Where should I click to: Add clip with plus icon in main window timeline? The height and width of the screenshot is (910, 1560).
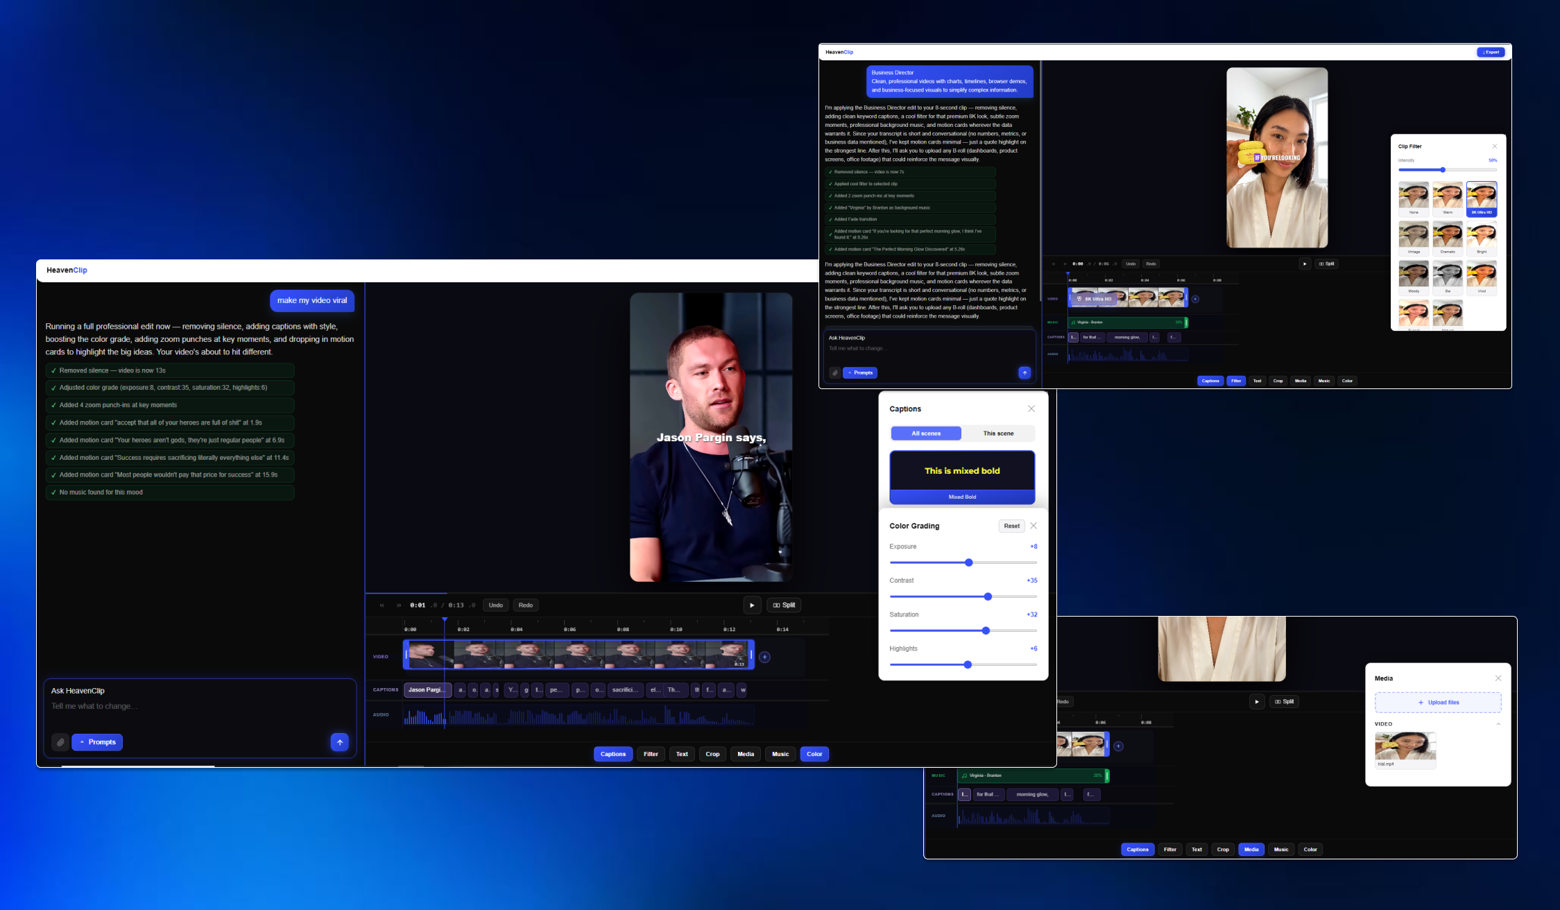click(x=764, y=657)
